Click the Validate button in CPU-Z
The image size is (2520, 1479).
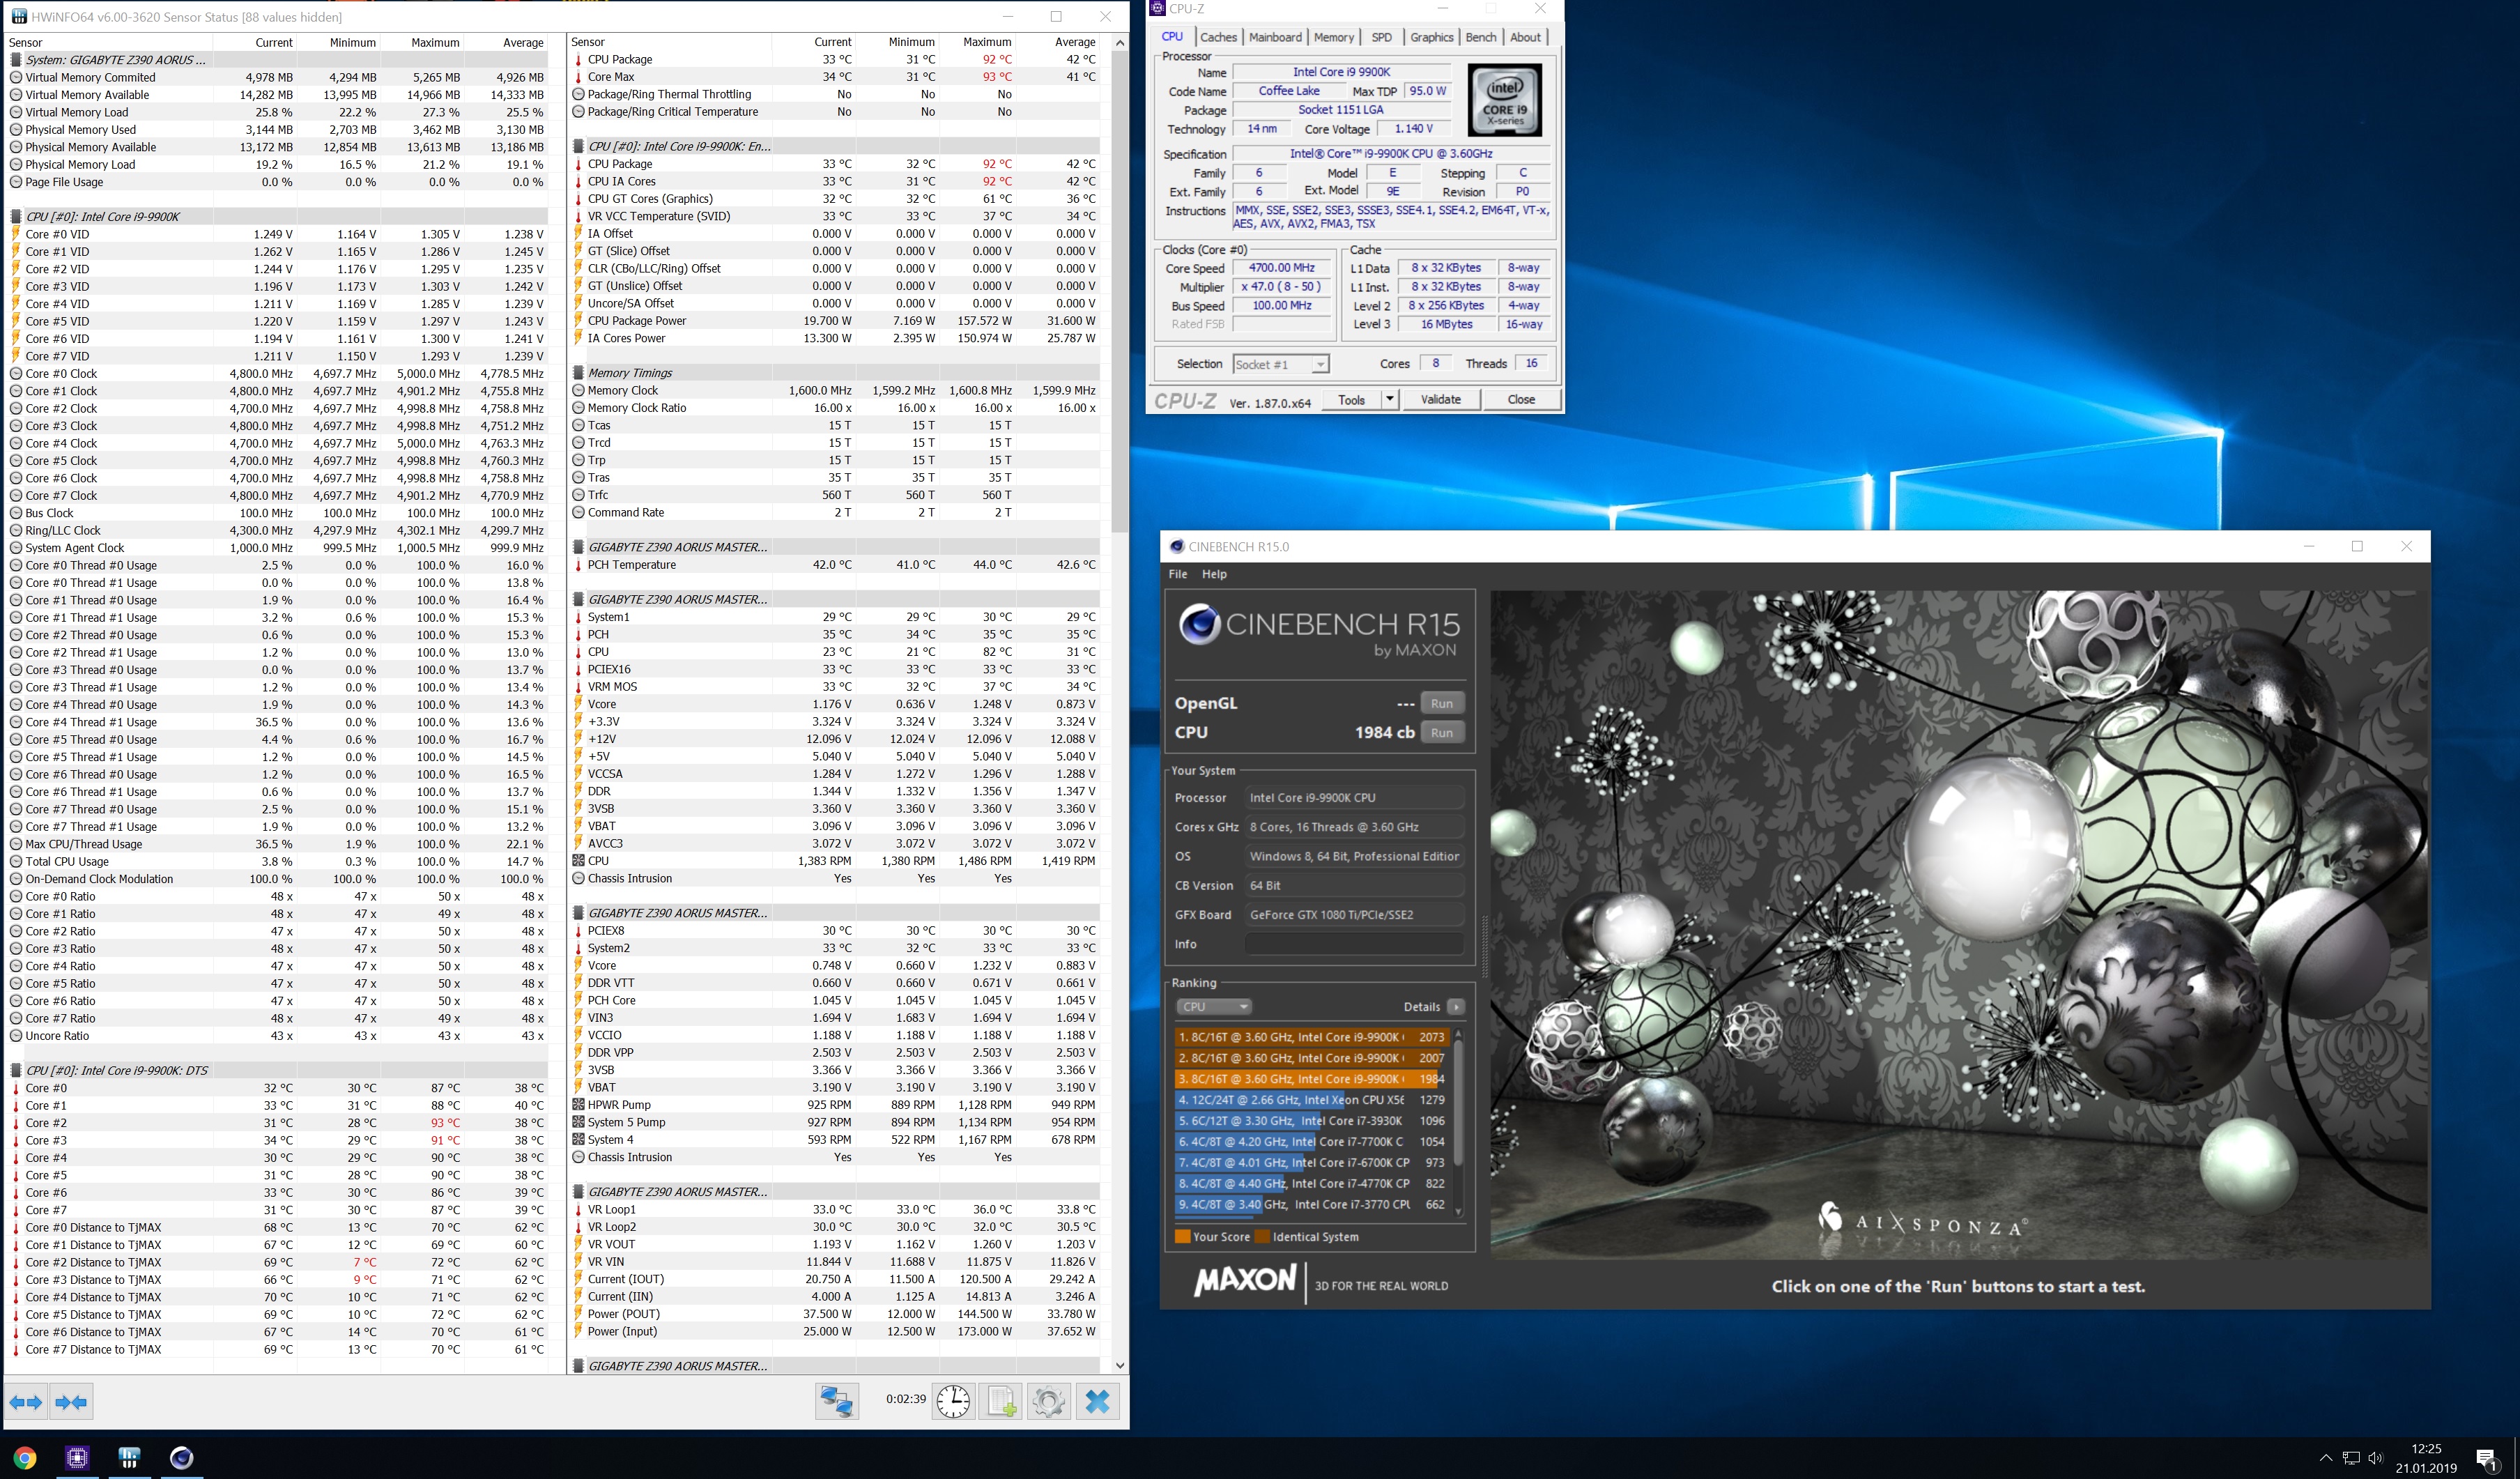pos(1440,399)
